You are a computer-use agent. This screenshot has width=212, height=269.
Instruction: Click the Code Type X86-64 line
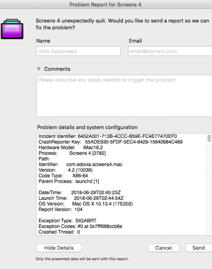click(x=63, y=176)
